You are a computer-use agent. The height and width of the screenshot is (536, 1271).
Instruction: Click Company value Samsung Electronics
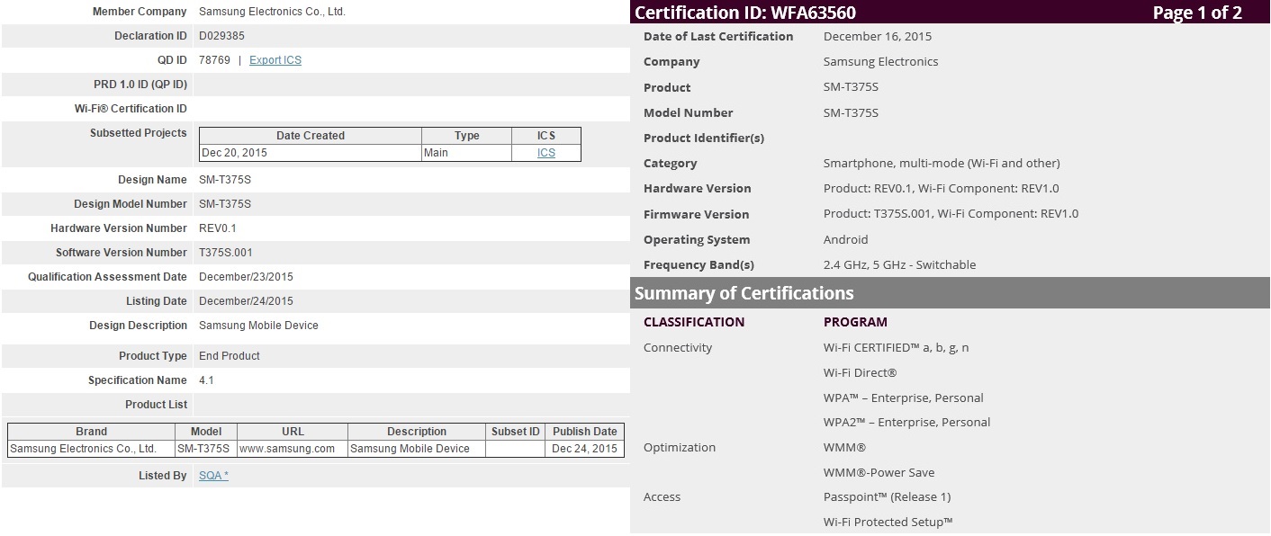(x=880, y=62)
